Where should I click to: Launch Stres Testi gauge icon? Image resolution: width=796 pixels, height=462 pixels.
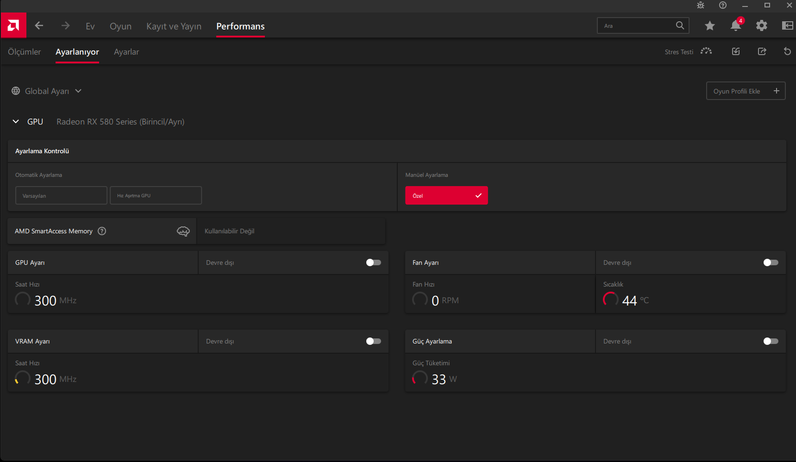point(706,51)
